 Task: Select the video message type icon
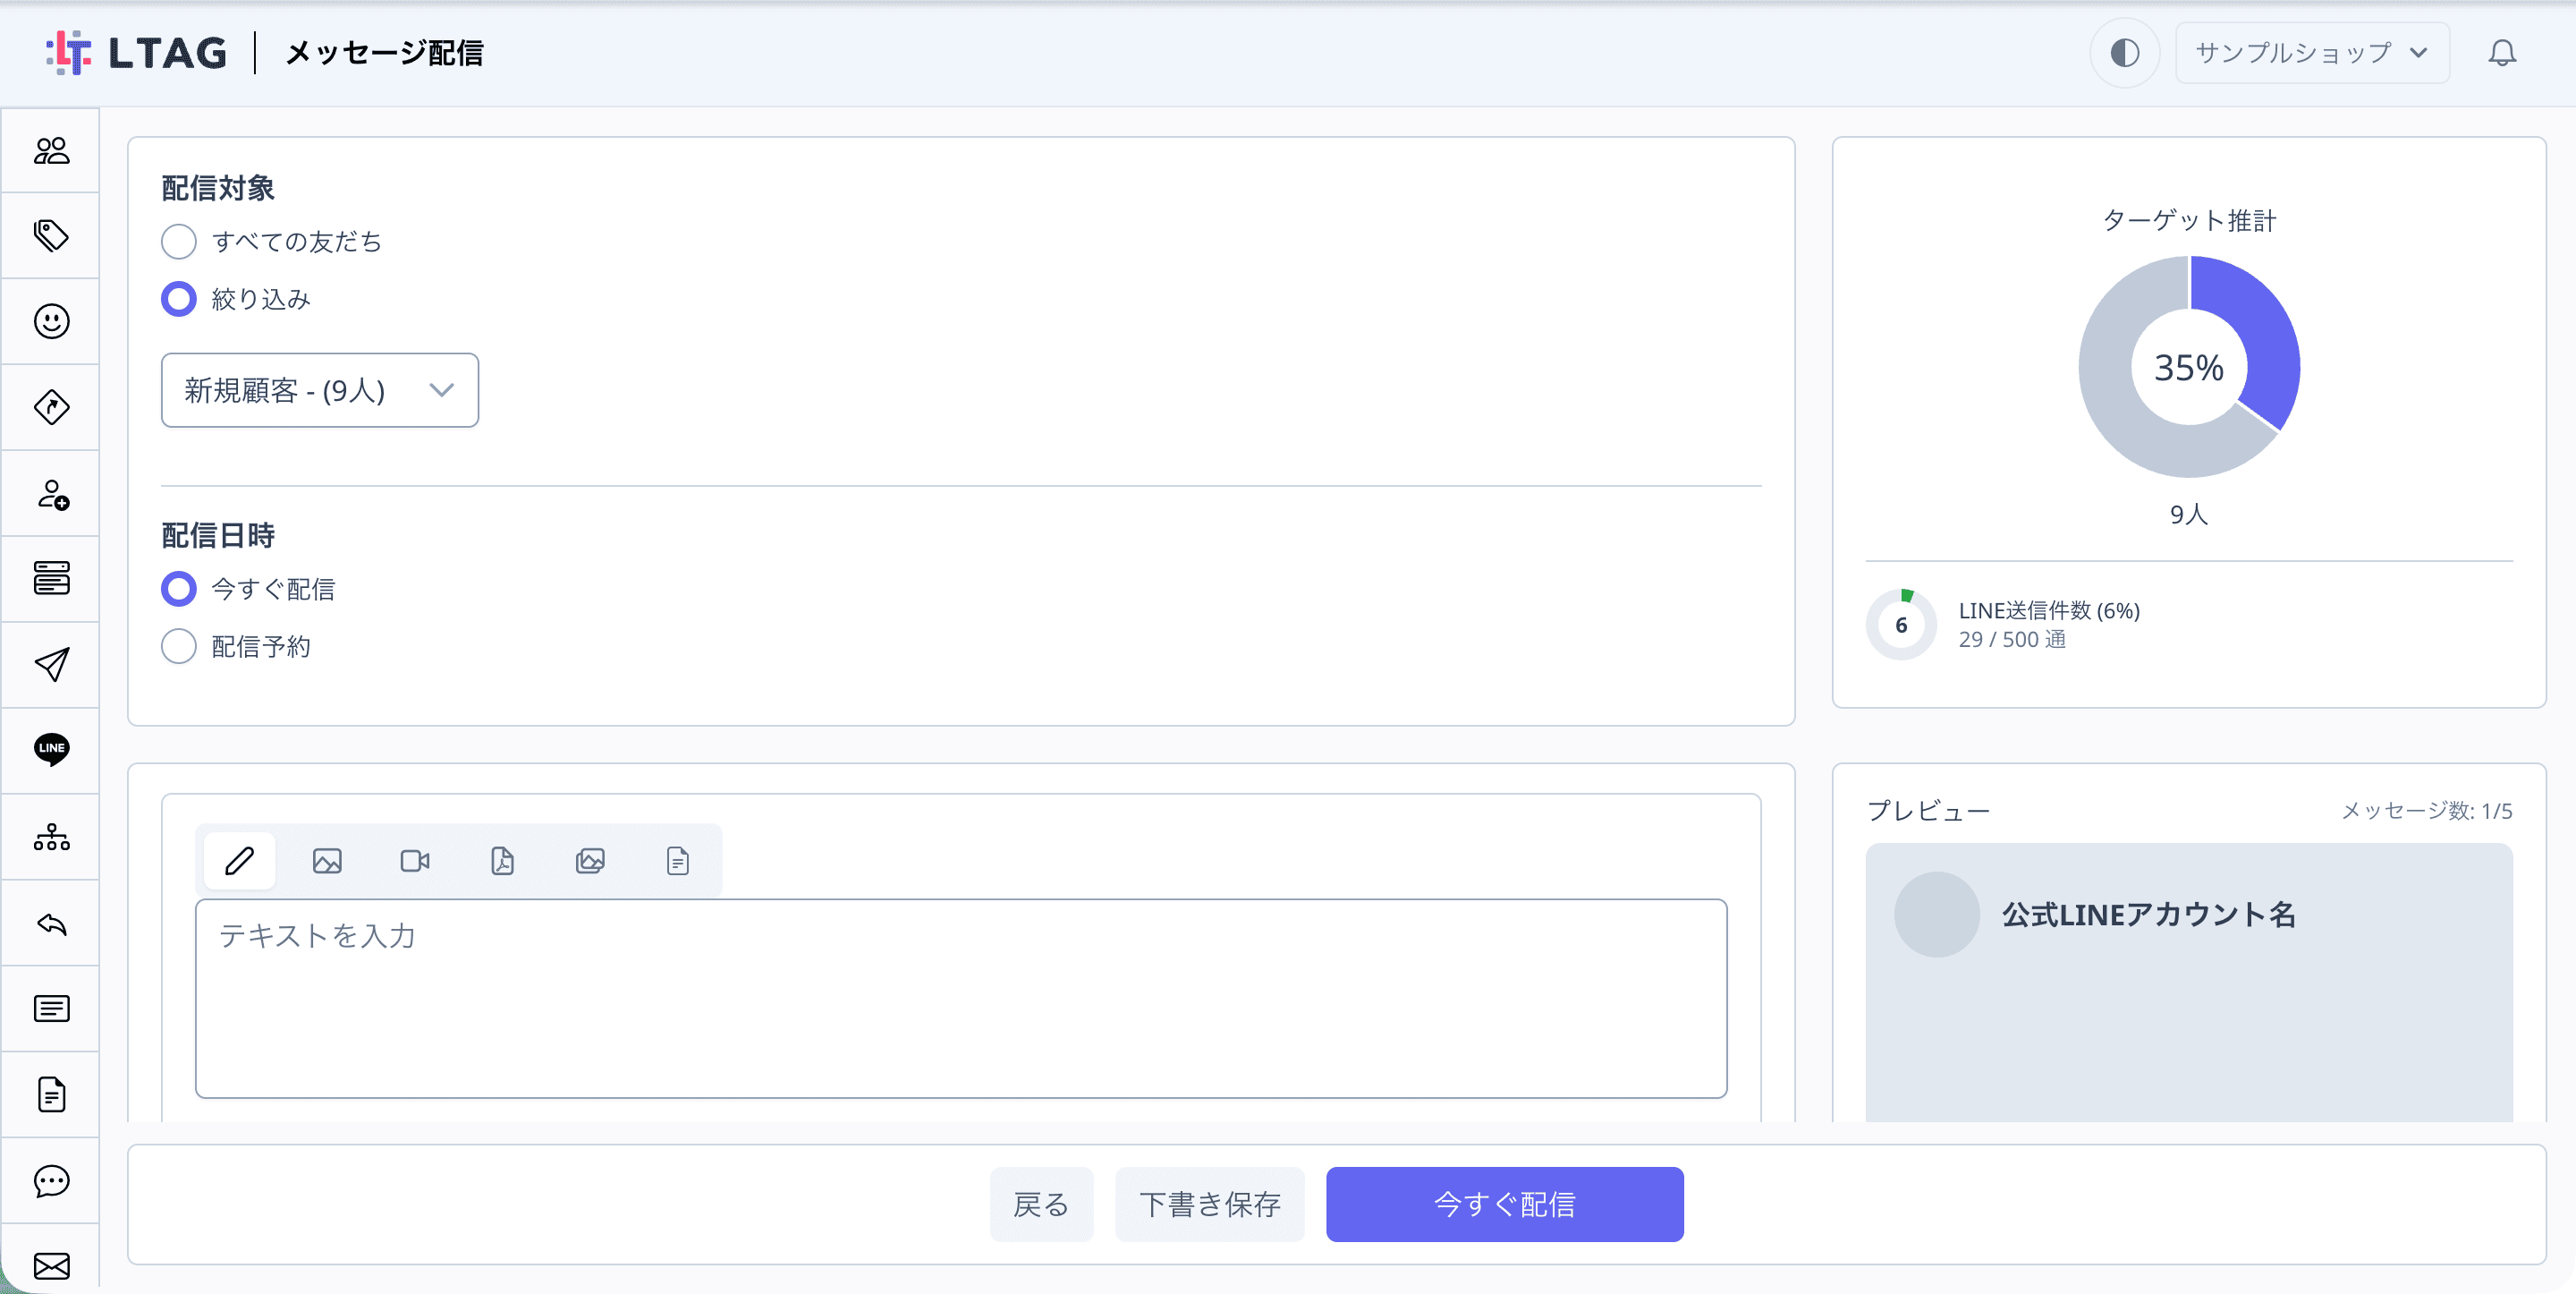point(415,861)
